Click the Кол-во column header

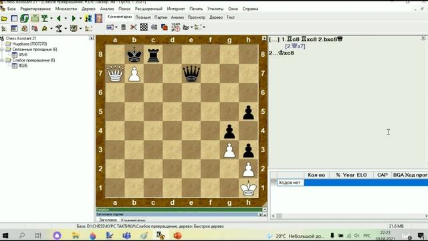click(316, 175)
